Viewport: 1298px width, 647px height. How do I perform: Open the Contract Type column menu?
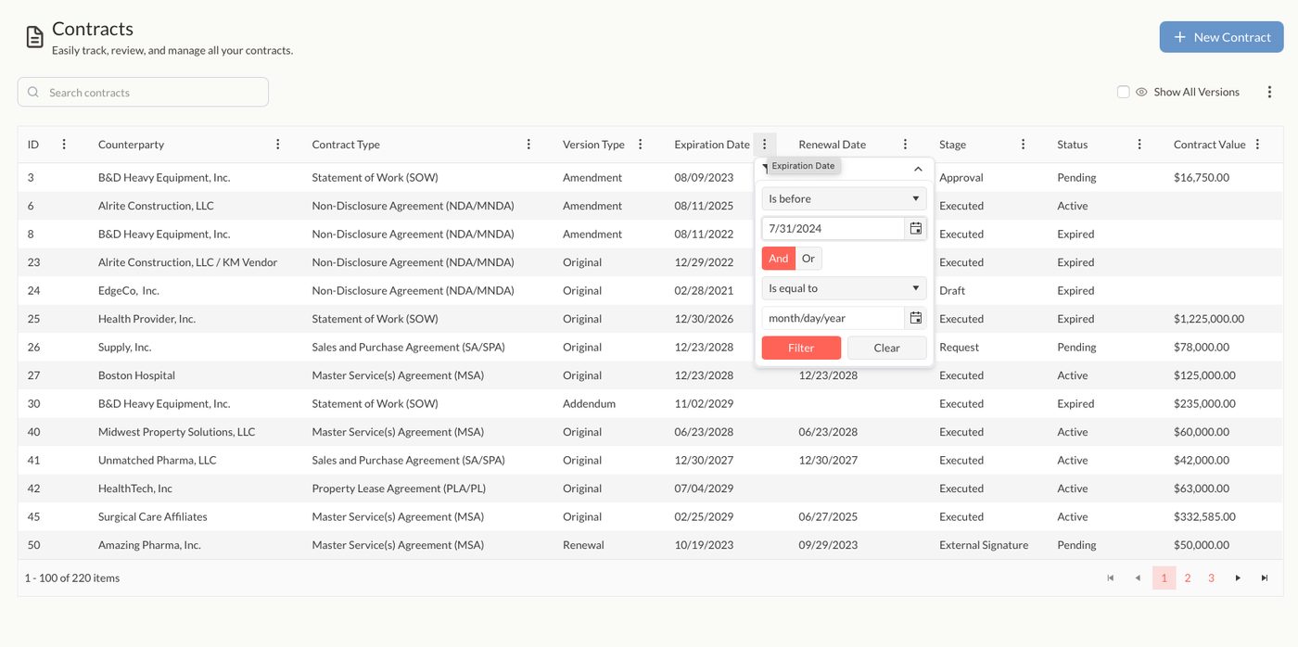[528, 145]
